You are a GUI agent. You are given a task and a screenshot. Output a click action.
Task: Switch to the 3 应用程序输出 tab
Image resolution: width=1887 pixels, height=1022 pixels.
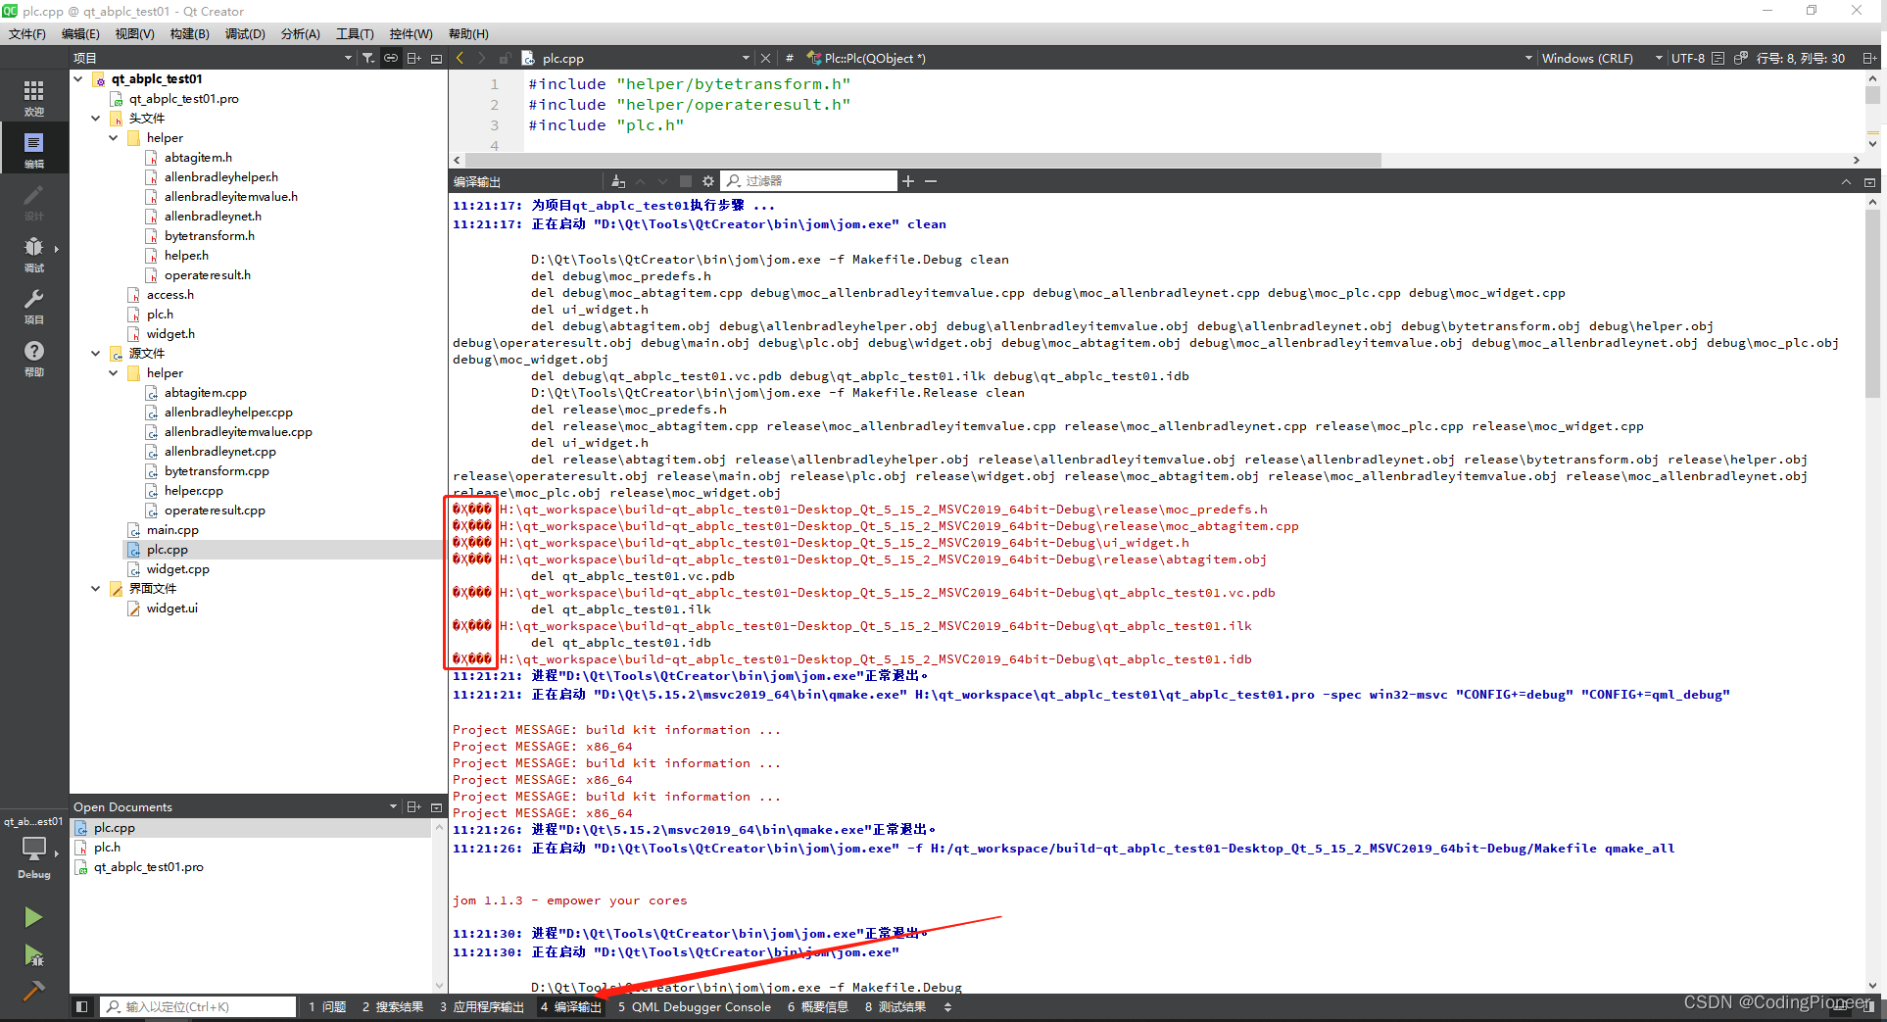point(482,1007)
